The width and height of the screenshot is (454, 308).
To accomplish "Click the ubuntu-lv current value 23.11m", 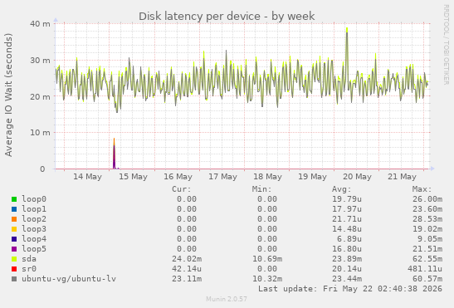I will click(187, 279).
